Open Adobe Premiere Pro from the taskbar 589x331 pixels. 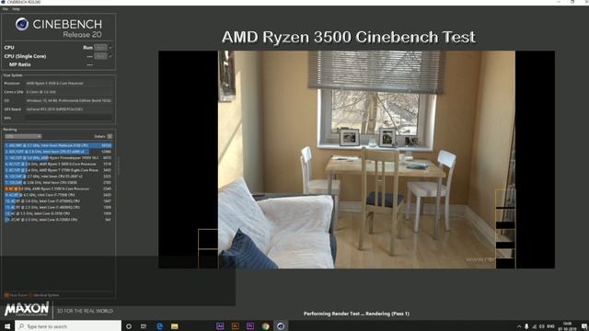[250, 326]
